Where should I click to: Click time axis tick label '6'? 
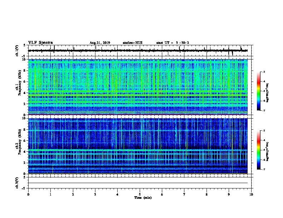(x=162, y=194)
